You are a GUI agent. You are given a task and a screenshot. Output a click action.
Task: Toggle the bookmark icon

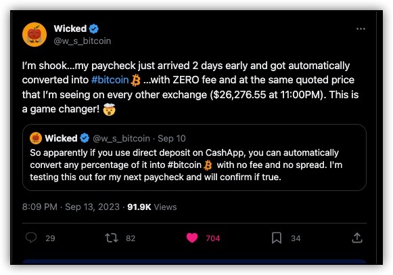click(x=277, y=238)
